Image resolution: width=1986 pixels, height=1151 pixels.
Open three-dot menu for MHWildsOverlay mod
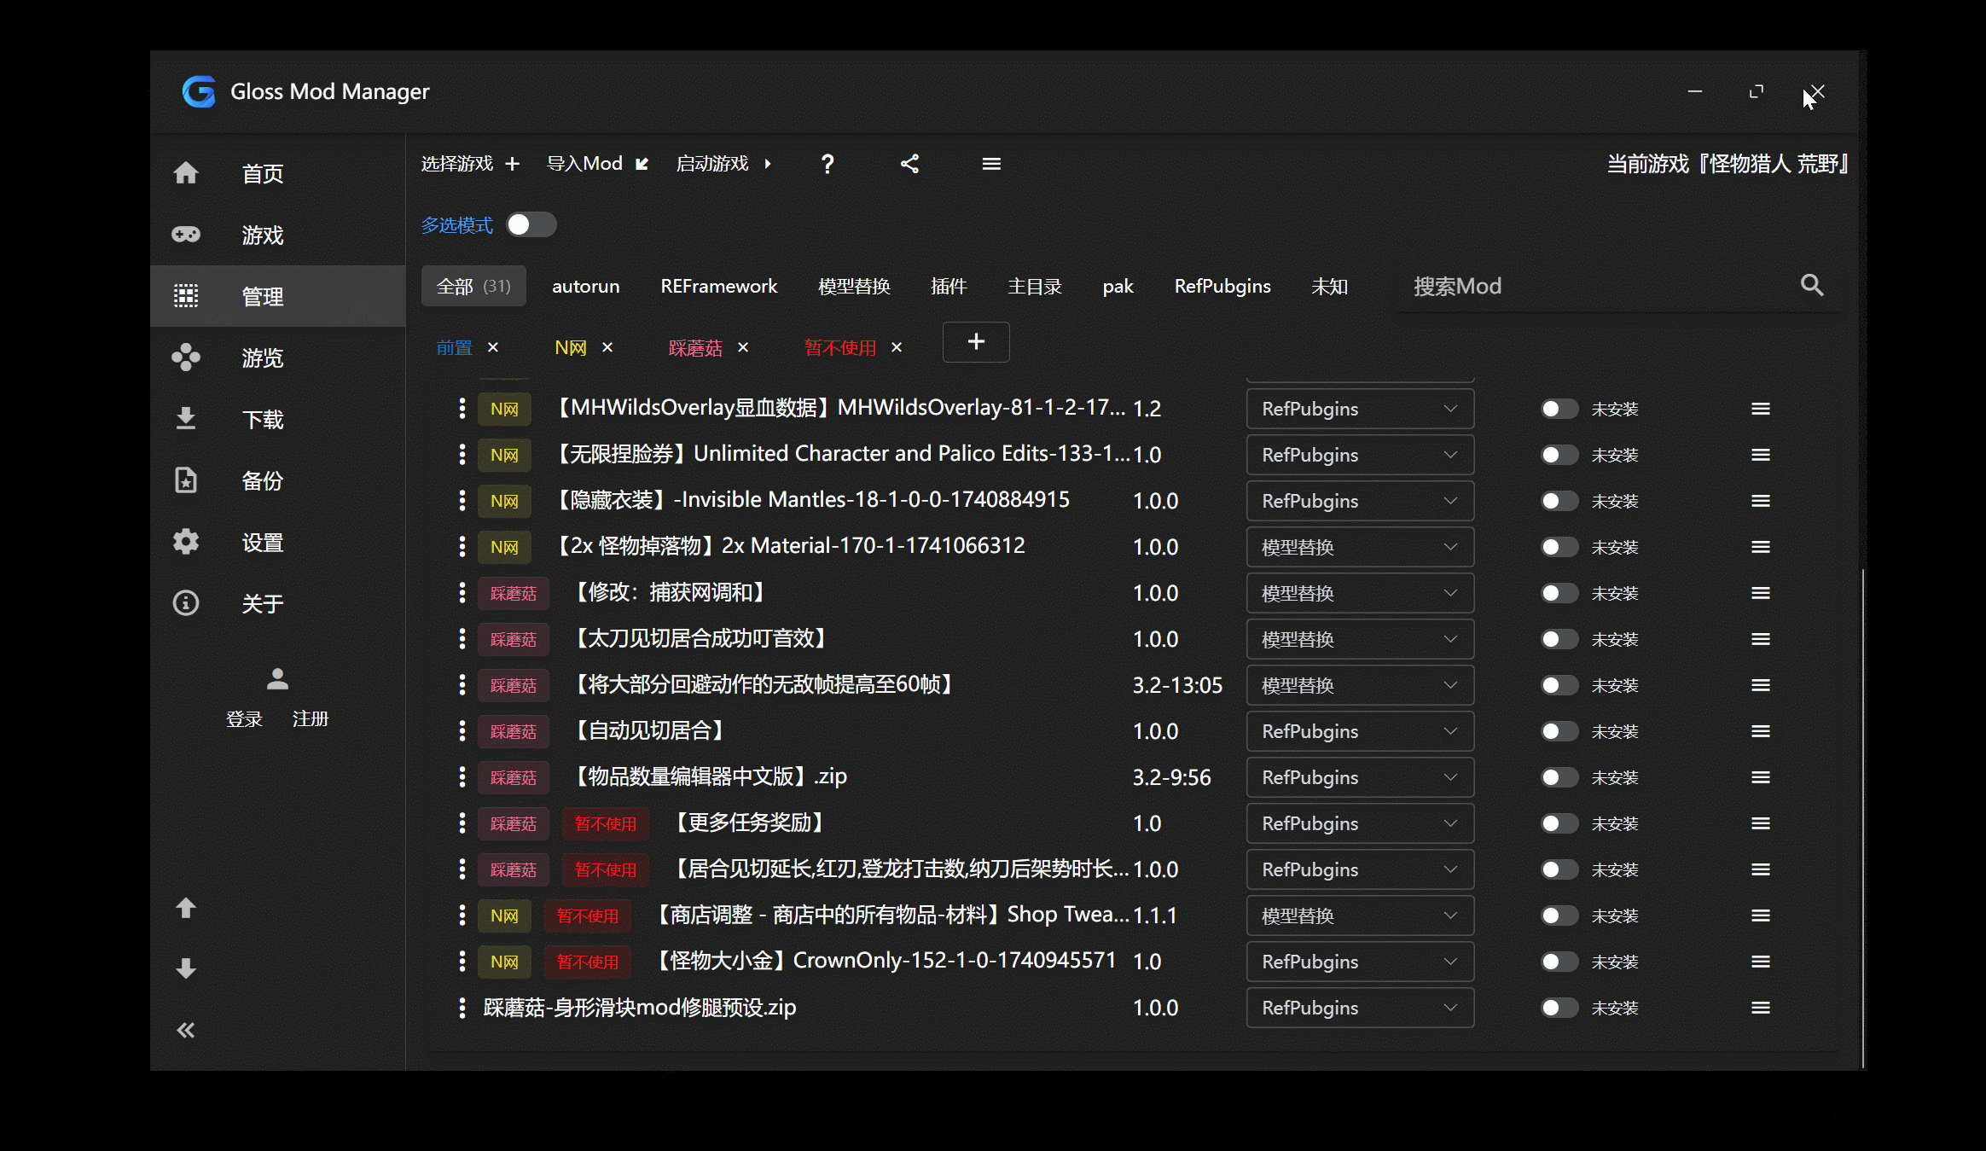462,409
